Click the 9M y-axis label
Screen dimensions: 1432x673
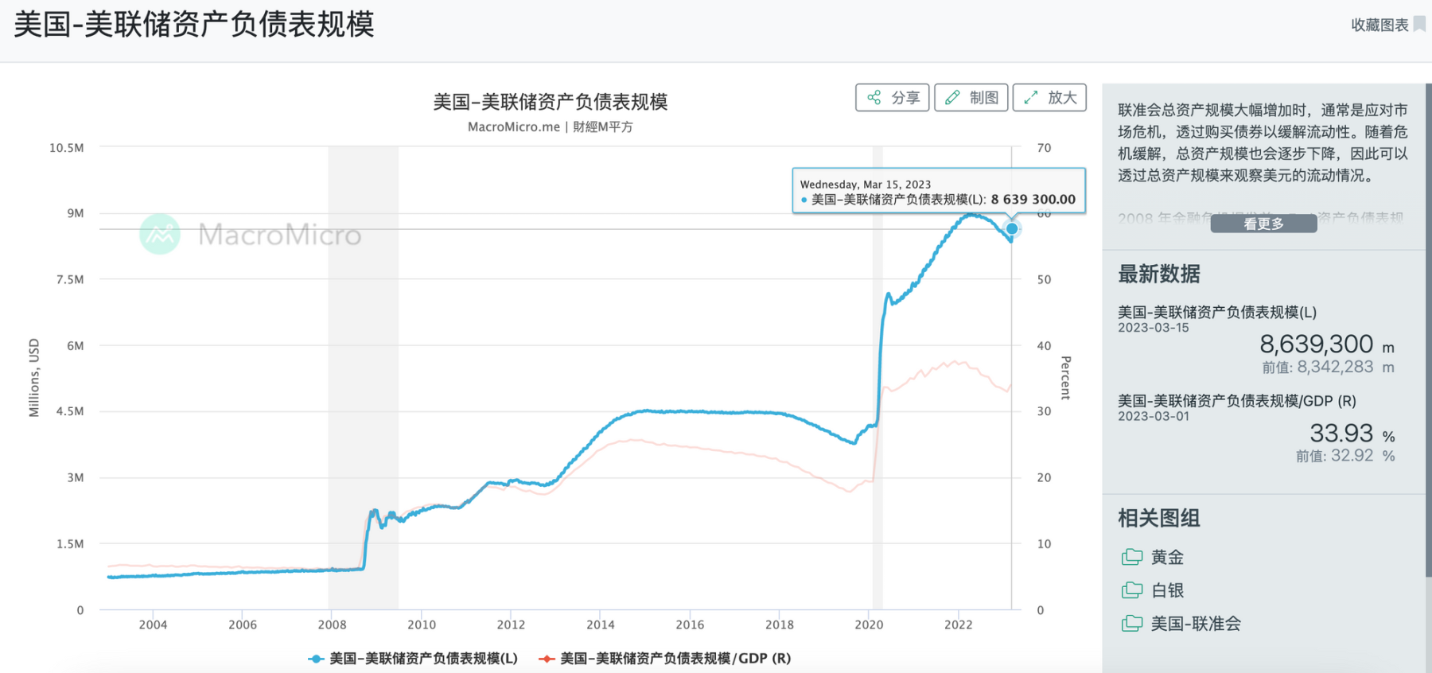pos(76,213)
